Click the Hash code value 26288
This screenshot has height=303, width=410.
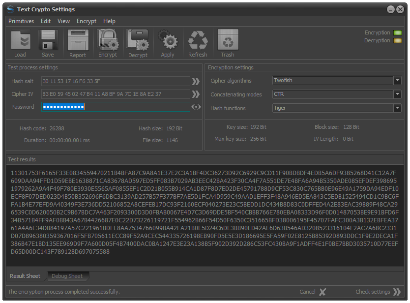(57, 128)
